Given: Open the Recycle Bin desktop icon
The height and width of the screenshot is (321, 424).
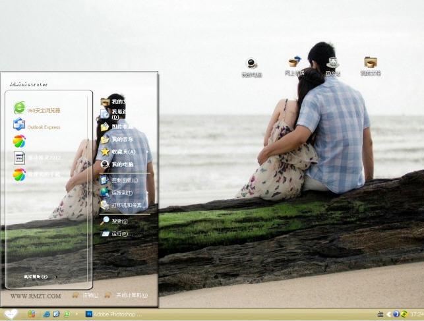Looking at the screenshot, I should 332,67.
